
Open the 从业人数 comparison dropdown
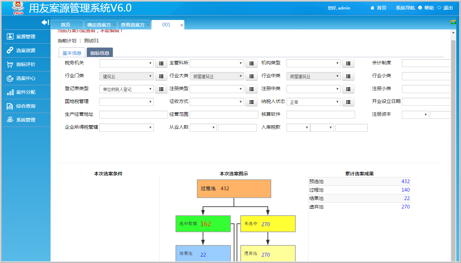pos(203,128)
